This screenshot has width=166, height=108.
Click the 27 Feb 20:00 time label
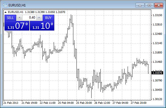(x=139, y=103)
